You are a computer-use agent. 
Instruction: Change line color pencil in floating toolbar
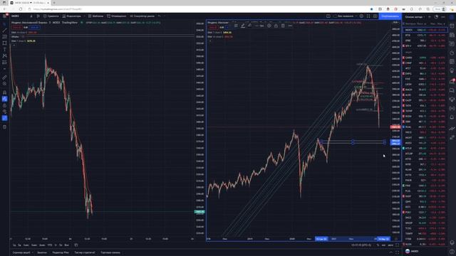[x=243, y=26]
